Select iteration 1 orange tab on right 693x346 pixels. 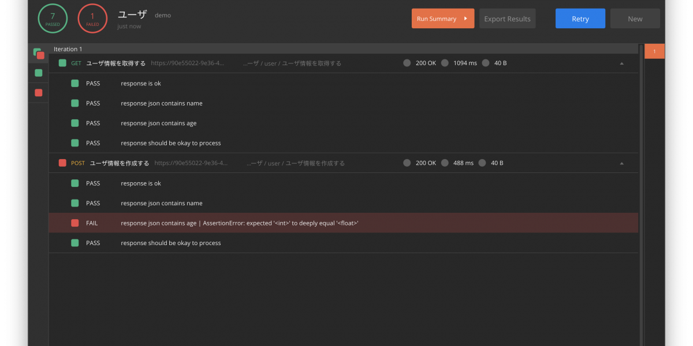coord(654,51)
